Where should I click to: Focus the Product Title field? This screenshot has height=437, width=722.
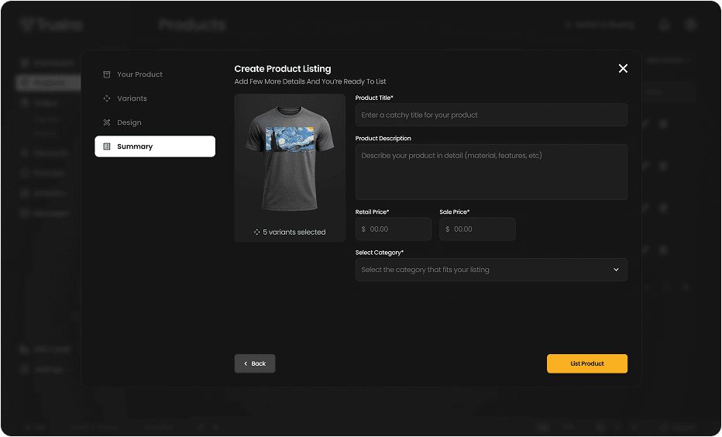pyautogui.click(x=491, y=115)
